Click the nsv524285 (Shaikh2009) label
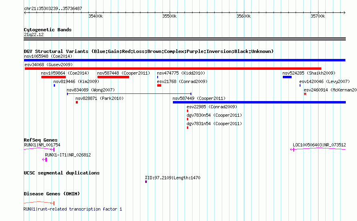Screen dimensions: 357x221 point(309,73)
